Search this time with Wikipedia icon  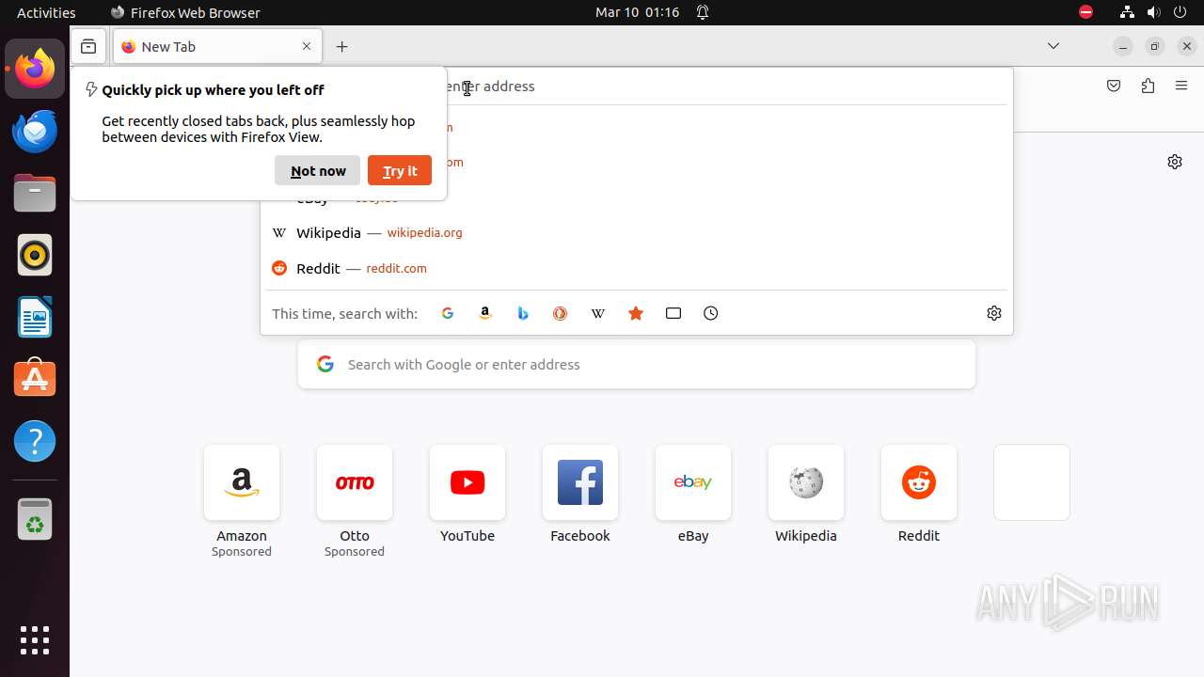point(598,313)
